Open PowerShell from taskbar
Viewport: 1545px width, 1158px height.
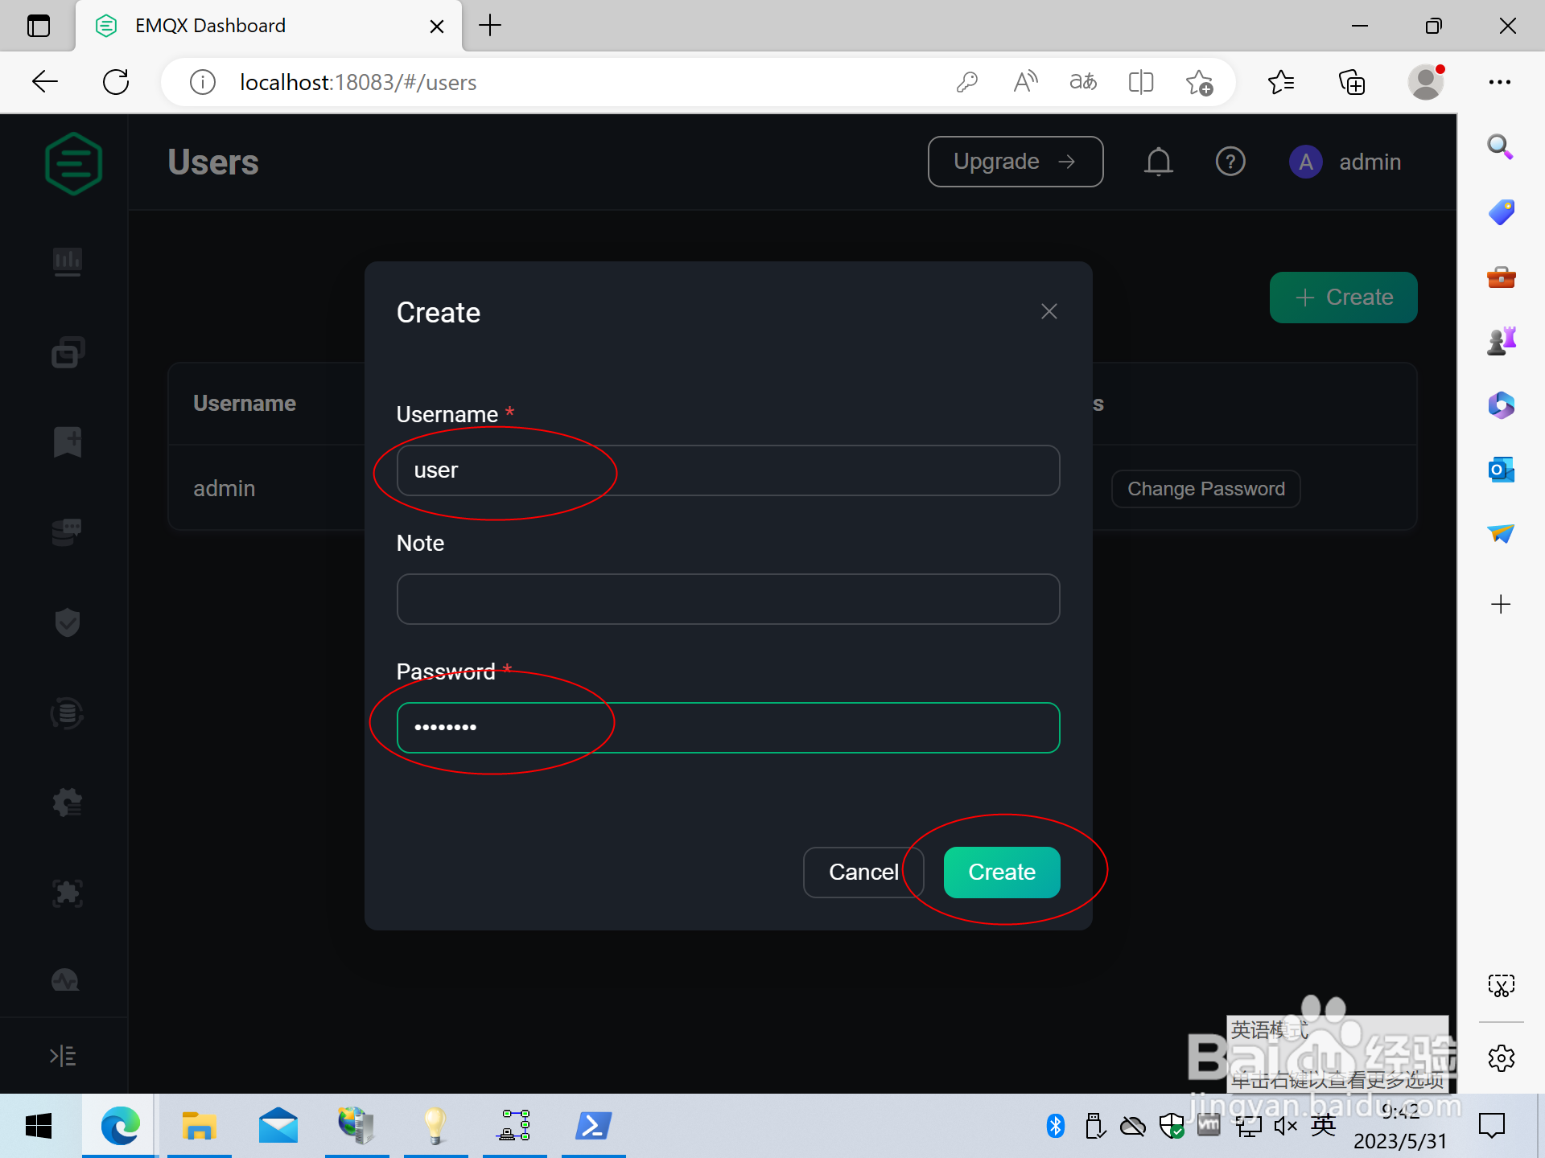[x=593, y=1126]
